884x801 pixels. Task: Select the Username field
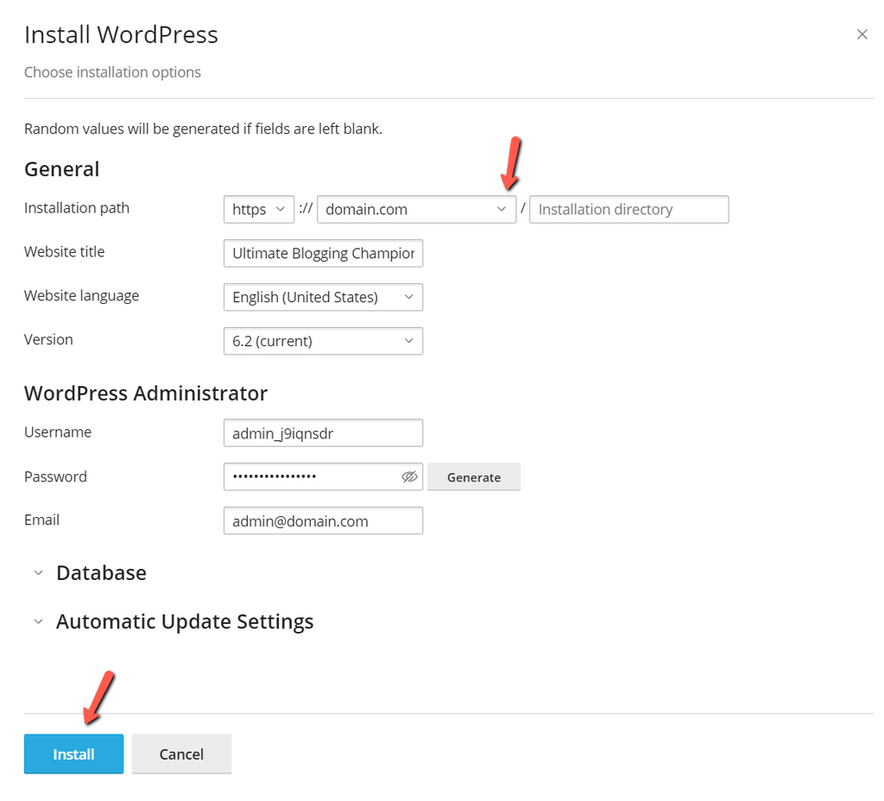pyautogui.click(x=323, y=432)
